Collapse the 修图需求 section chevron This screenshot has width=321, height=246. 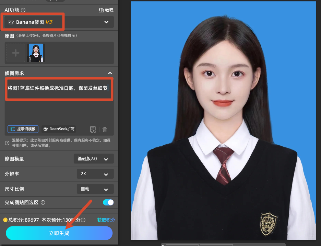click(110, 73)
